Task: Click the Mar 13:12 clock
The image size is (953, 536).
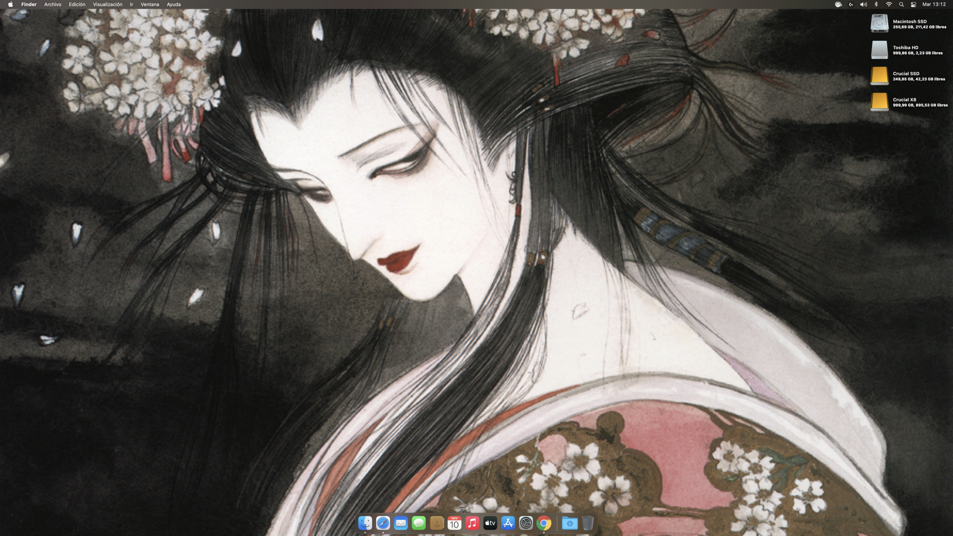Action: [x=934, y=4]
